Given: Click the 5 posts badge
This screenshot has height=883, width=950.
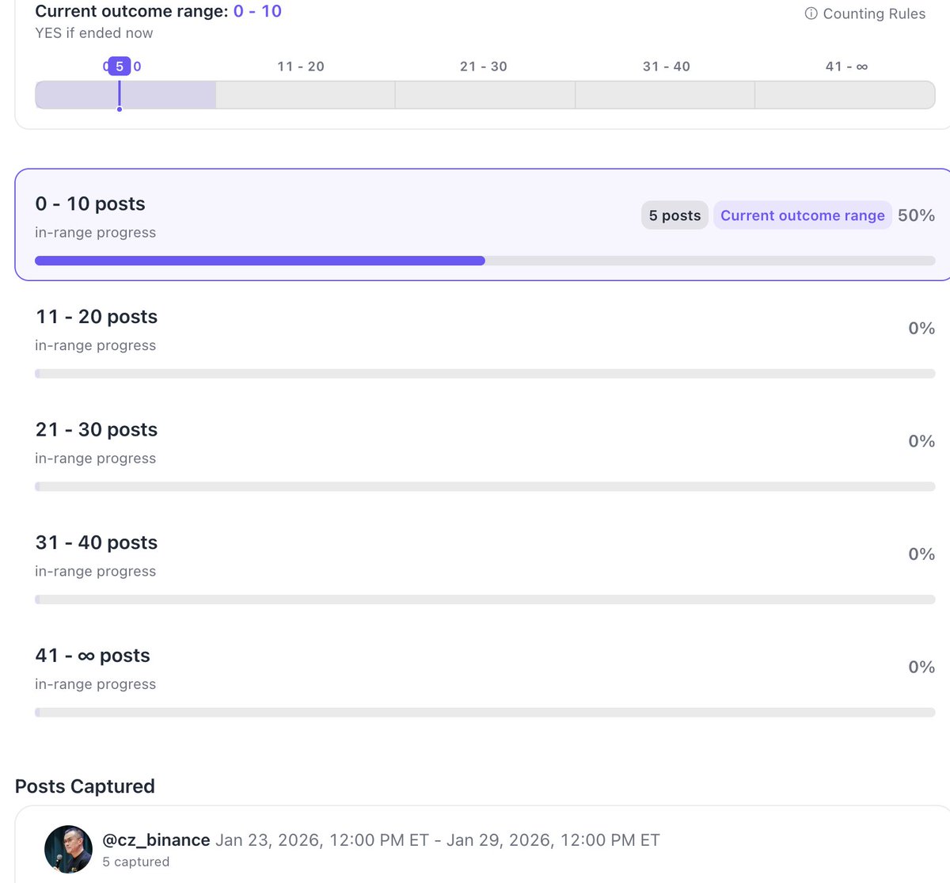Looking at the screenshot, I should point(674,215).
